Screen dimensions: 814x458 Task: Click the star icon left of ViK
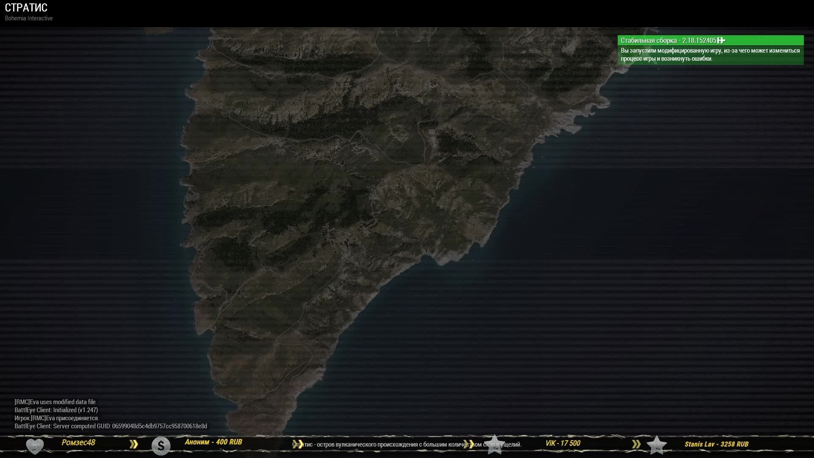pyautogui.click(x=494, y=444)
